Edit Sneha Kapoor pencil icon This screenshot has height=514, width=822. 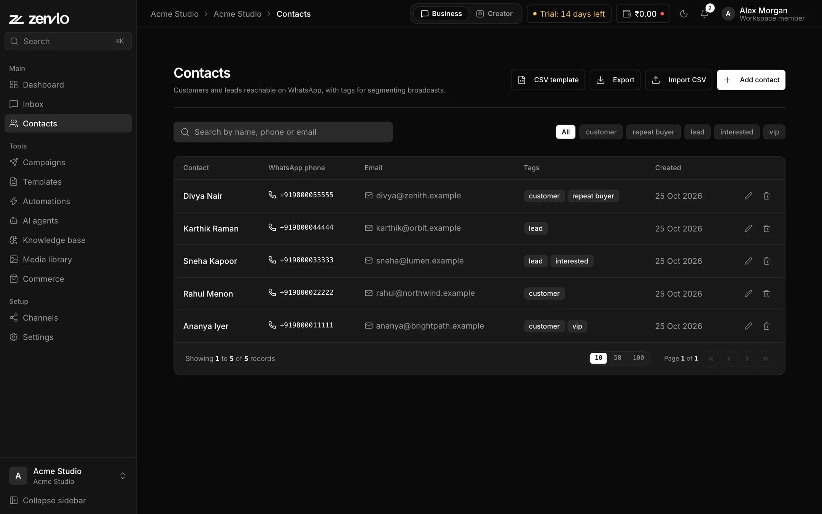click(x=748, y=261)
